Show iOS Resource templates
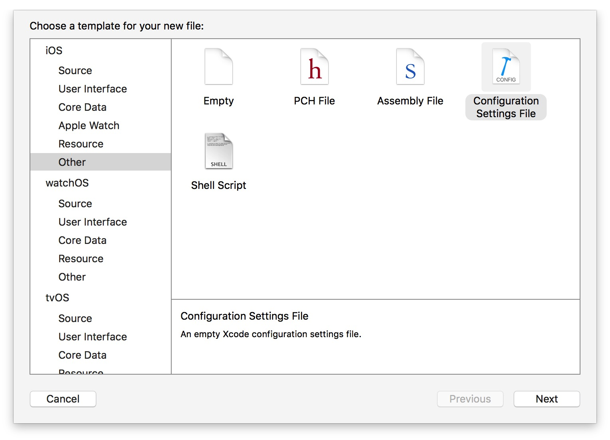 [x=81, y=144]
